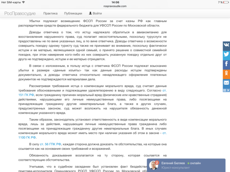Share the page on VKontakte

click(x=226, y=45)
